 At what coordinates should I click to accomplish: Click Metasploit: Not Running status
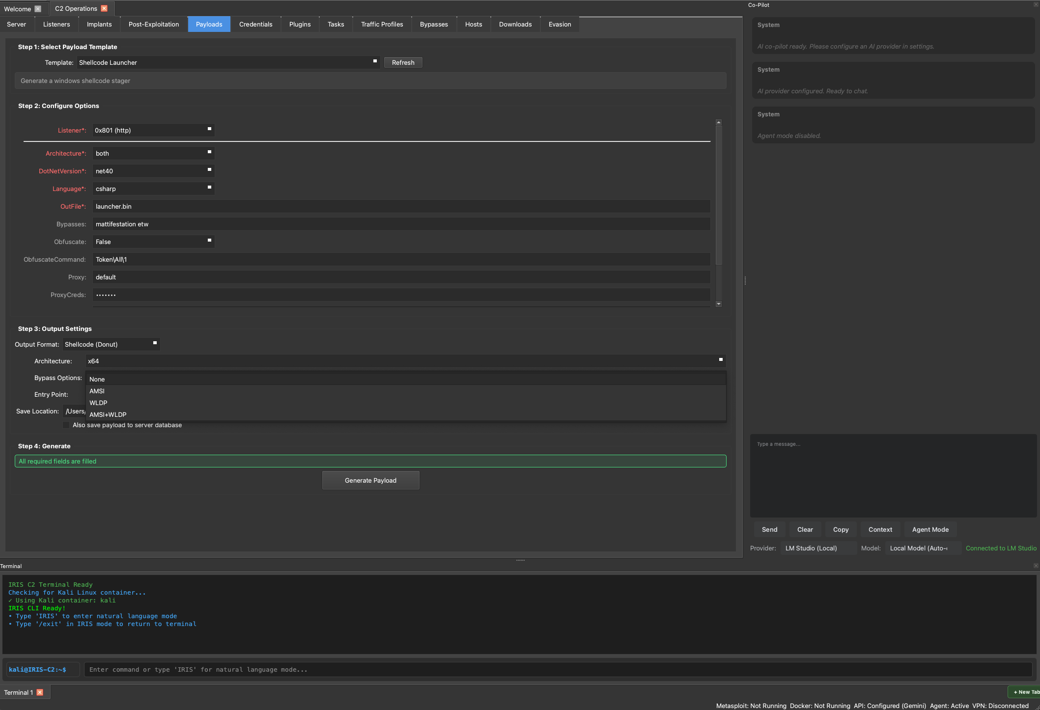(751, 706)
